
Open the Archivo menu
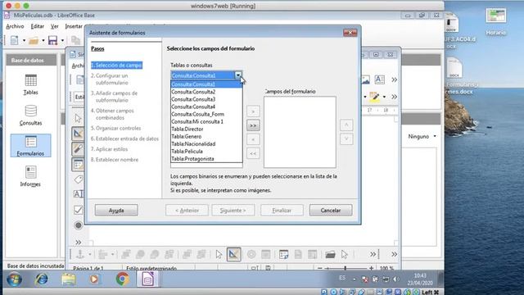[x=15, y=26]
